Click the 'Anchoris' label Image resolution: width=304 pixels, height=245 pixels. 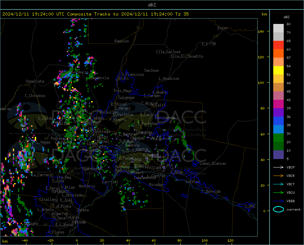pos(87,186)
